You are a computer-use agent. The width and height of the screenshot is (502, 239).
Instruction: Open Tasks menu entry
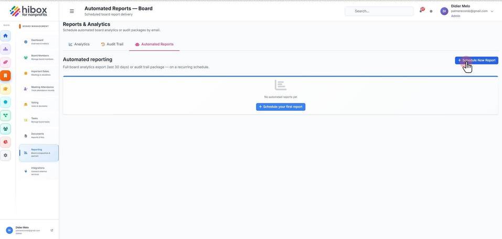(39, 120)
